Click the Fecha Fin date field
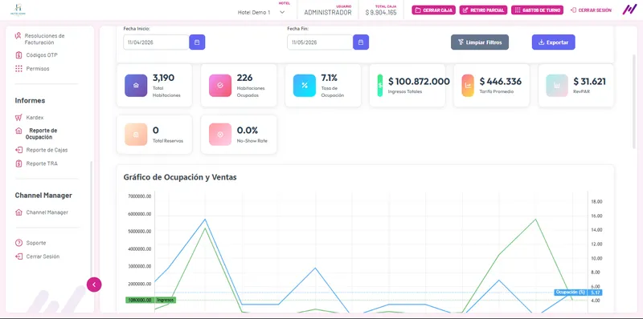 (x=320, y=42)
